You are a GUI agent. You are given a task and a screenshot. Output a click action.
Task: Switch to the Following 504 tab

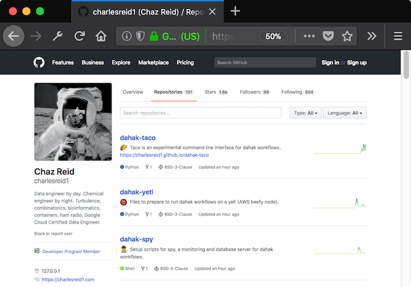pos(298,92)
